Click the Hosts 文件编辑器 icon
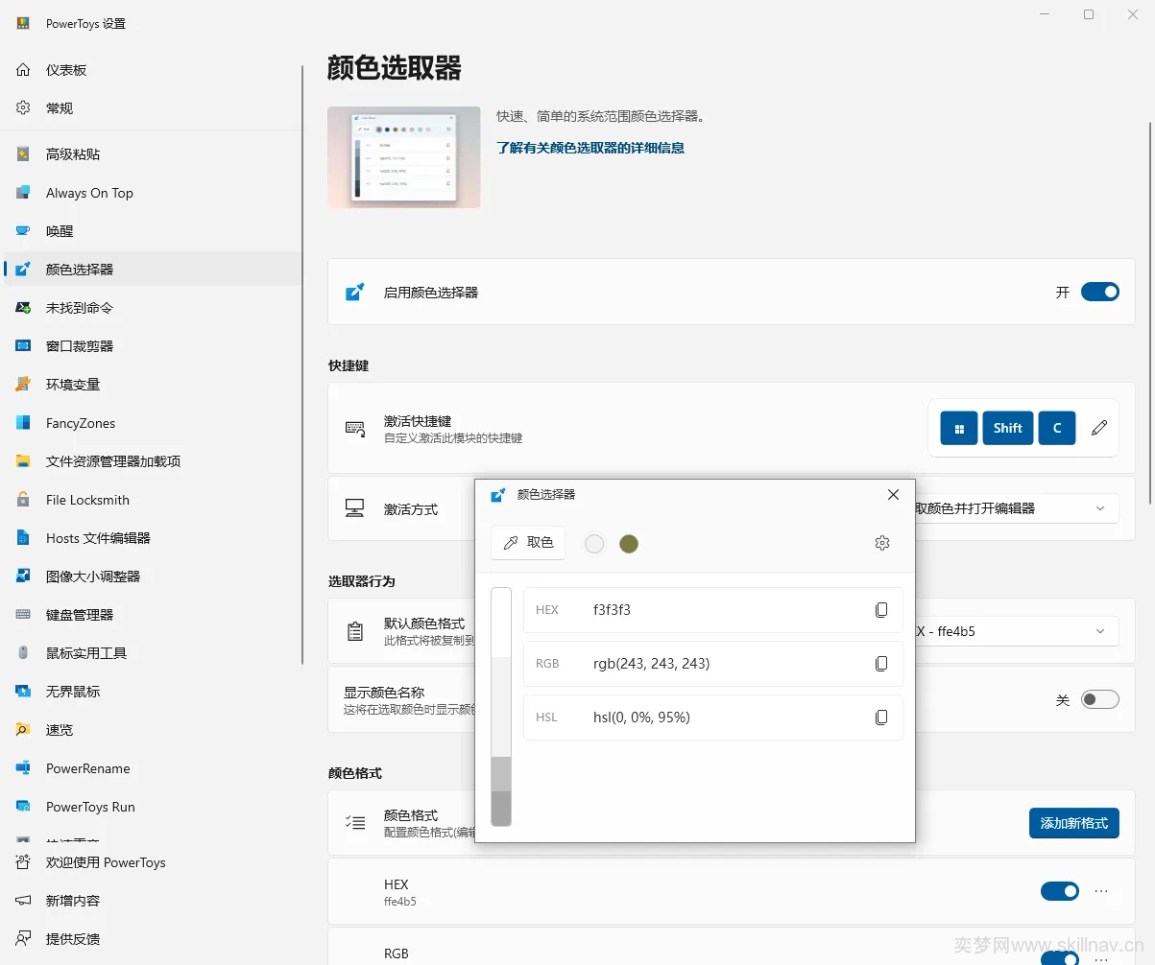Screen dimensions: 1155x965 pyautogui.click(x=23, y=538)
